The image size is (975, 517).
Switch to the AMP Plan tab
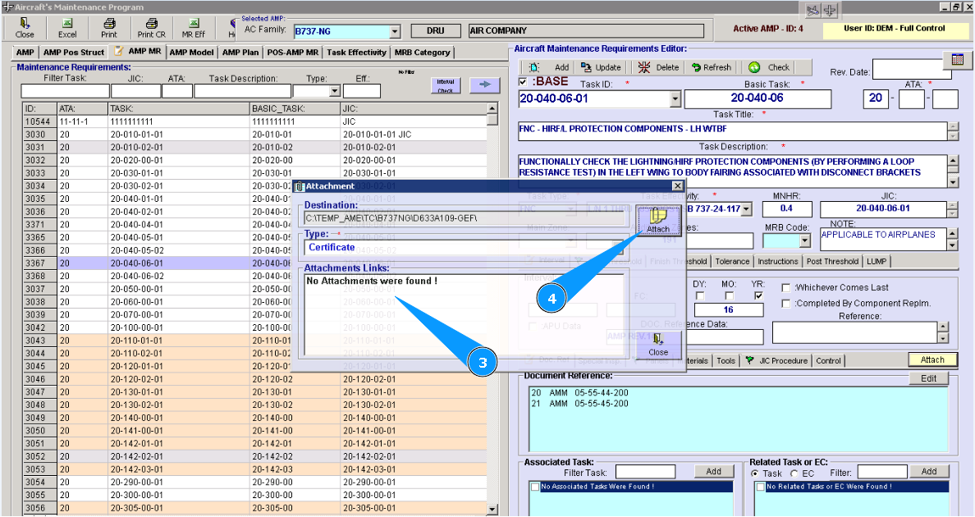240,53
